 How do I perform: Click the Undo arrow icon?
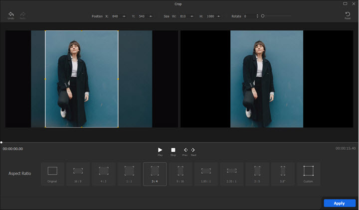click(11, 14)
